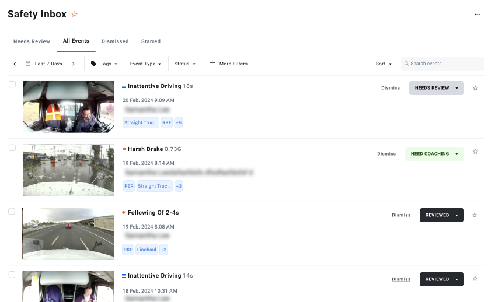Click the Search events input field
The width and height of the screenshot is (488, 302).
[442, 64]
